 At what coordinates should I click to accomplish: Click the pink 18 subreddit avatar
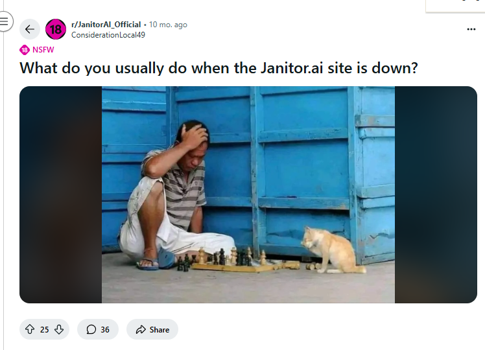pos(56,29)
